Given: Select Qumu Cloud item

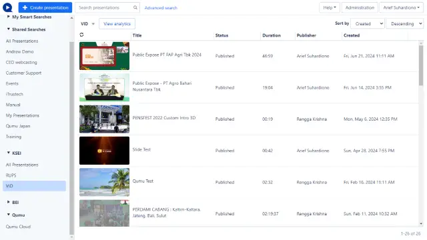Looking at the screenshot, I should (18, 227).
